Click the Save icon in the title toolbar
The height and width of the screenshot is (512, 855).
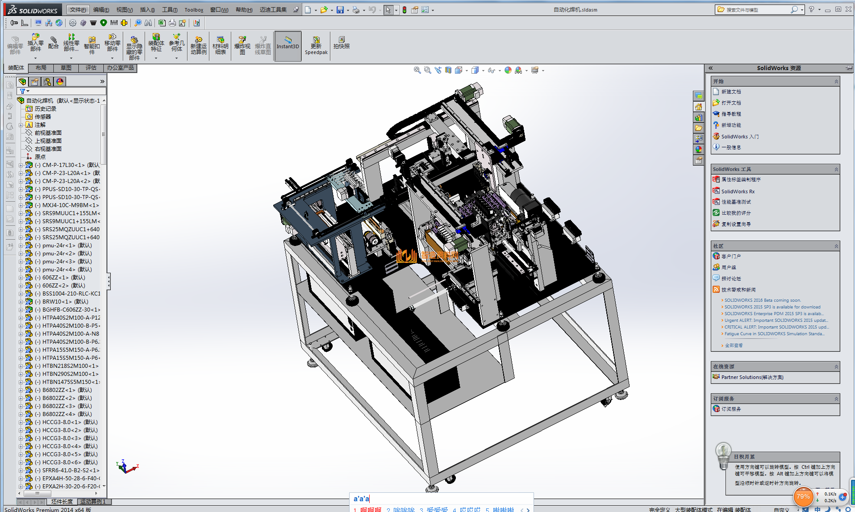click(340, 10)
